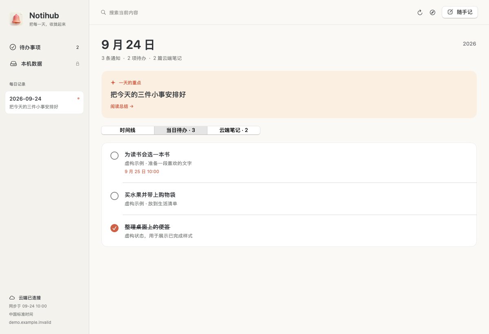Click the 2 篇云端笔记 summary count
This screenshot has width=489, height=334.
pos(167,58)
